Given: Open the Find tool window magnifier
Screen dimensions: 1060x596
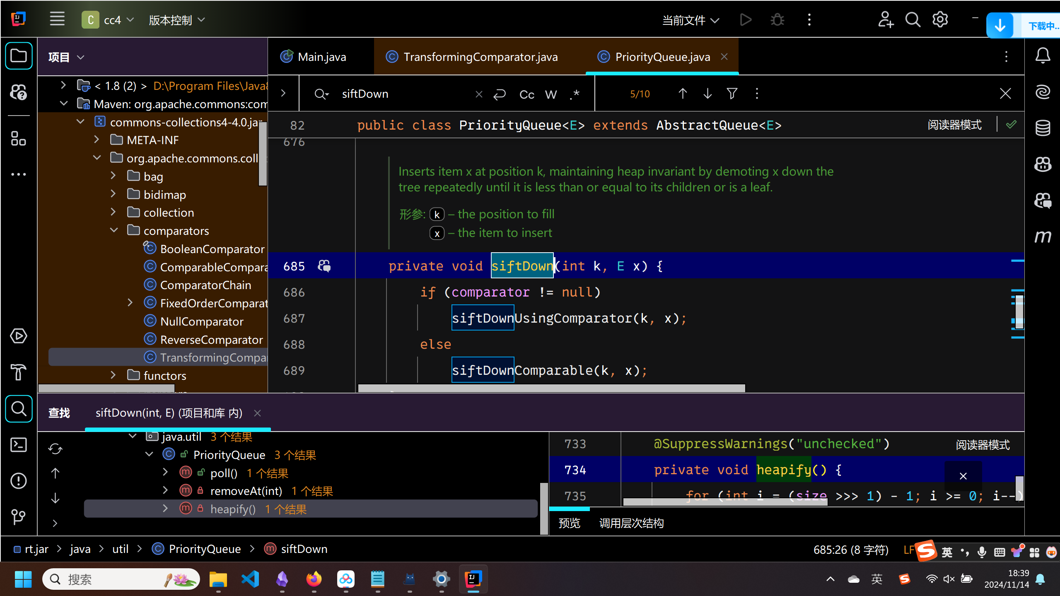Looking at the screenshot, I should (19, 408).
